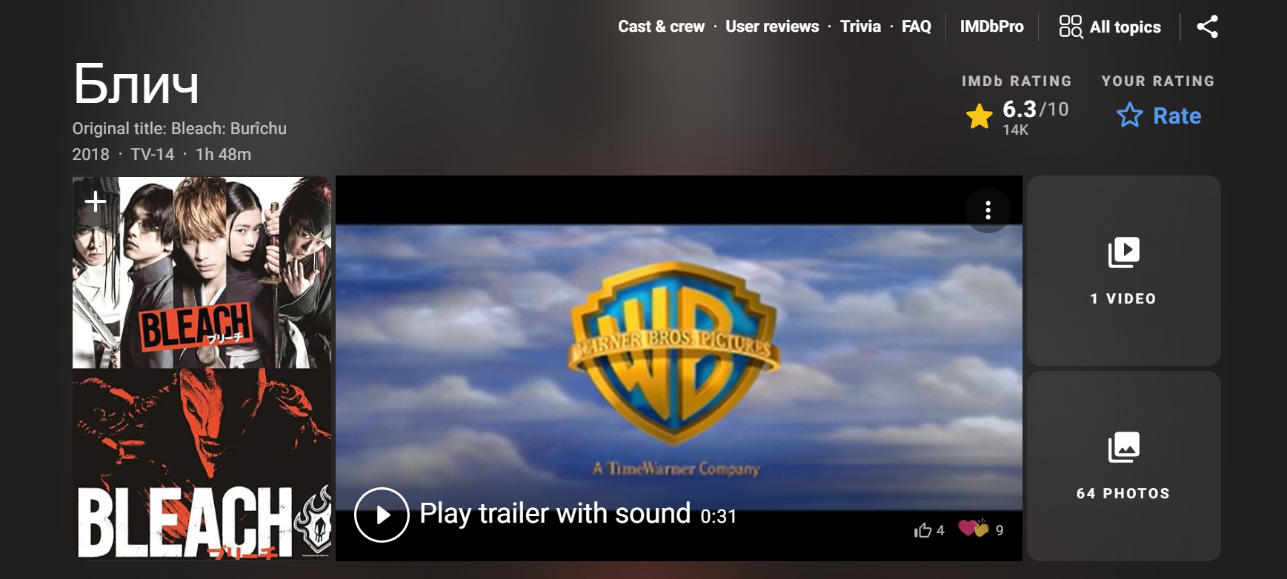Click the 6.3/10 IMDb rating score
The image size is (1287, 579).
tap(1035, 110)
